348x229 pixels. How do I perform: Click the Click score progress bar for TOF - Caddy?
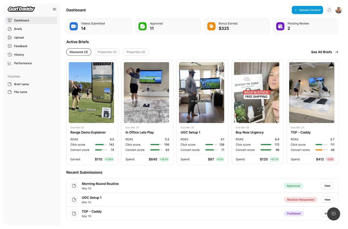[321, 145]
